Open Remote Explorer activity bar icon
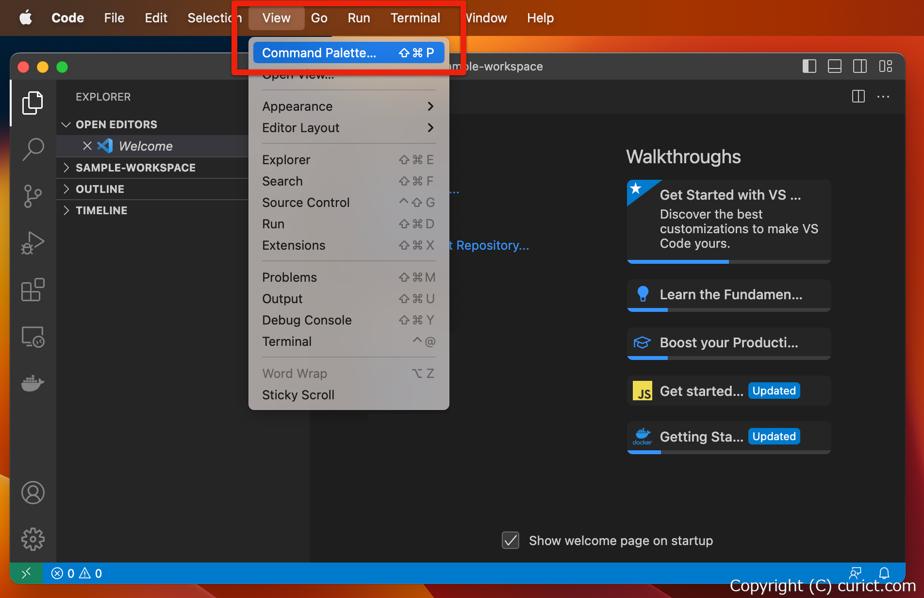The width and height of the screenshot is (924, 598). click(33, 336)
